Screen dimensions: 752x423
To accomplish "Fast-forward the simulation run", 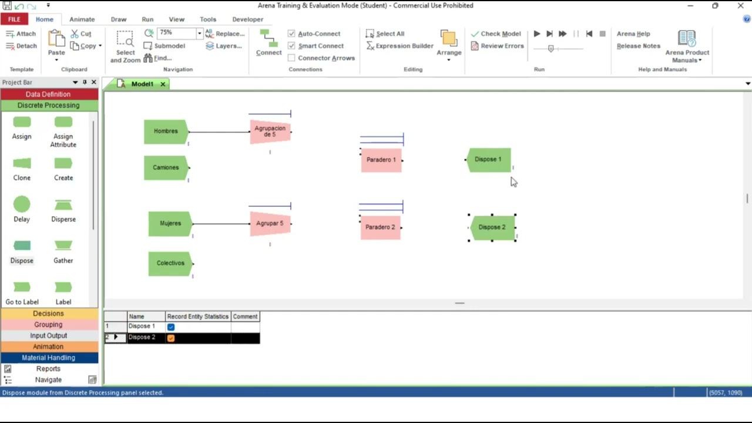I will (562, 34).
